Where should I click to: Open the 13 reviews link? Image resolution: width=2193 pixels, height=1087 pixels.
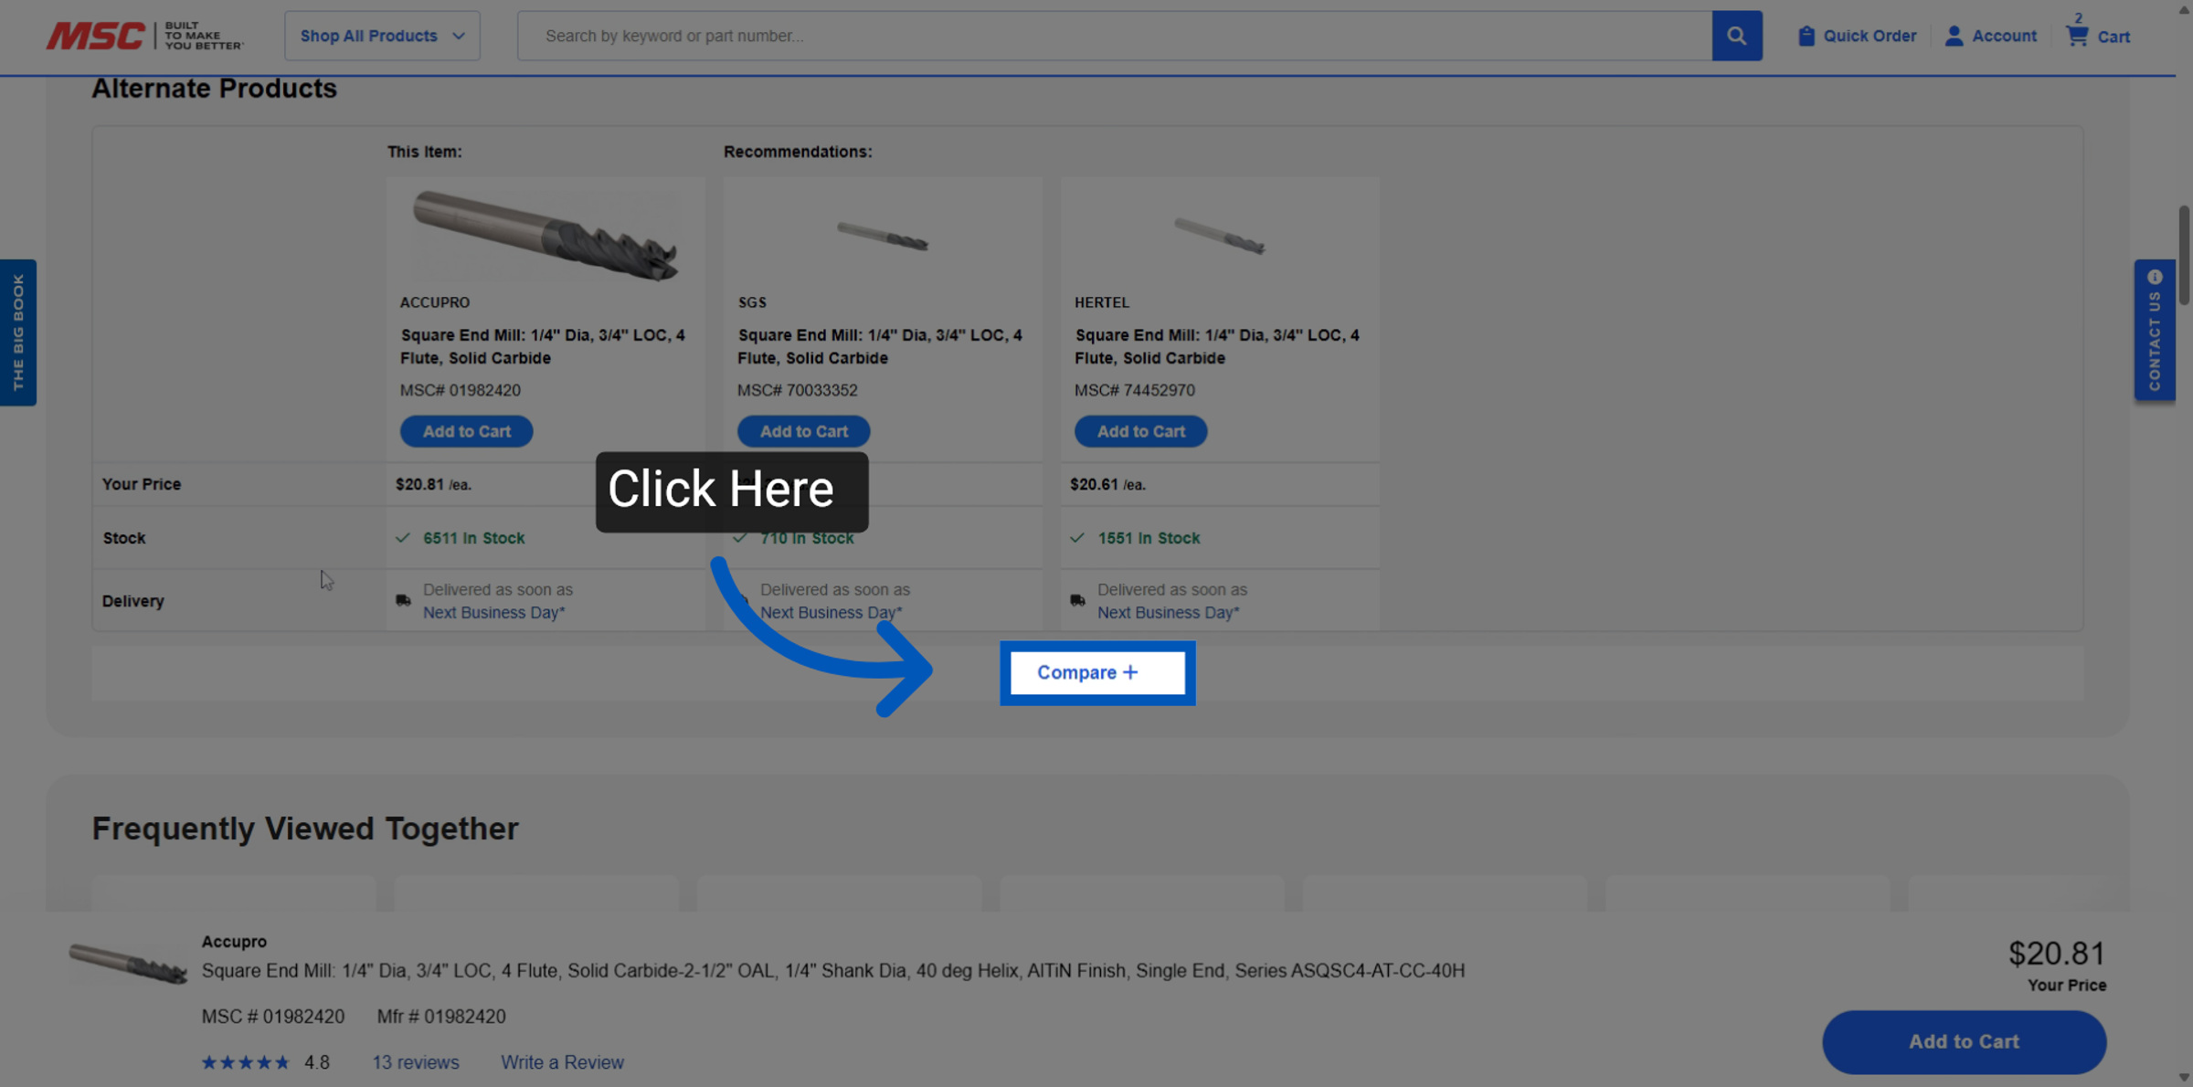[x=415, y=1062]
